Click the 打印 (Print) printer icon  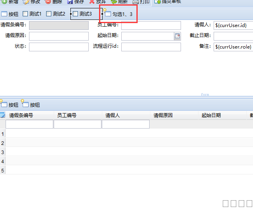point(135,2)
